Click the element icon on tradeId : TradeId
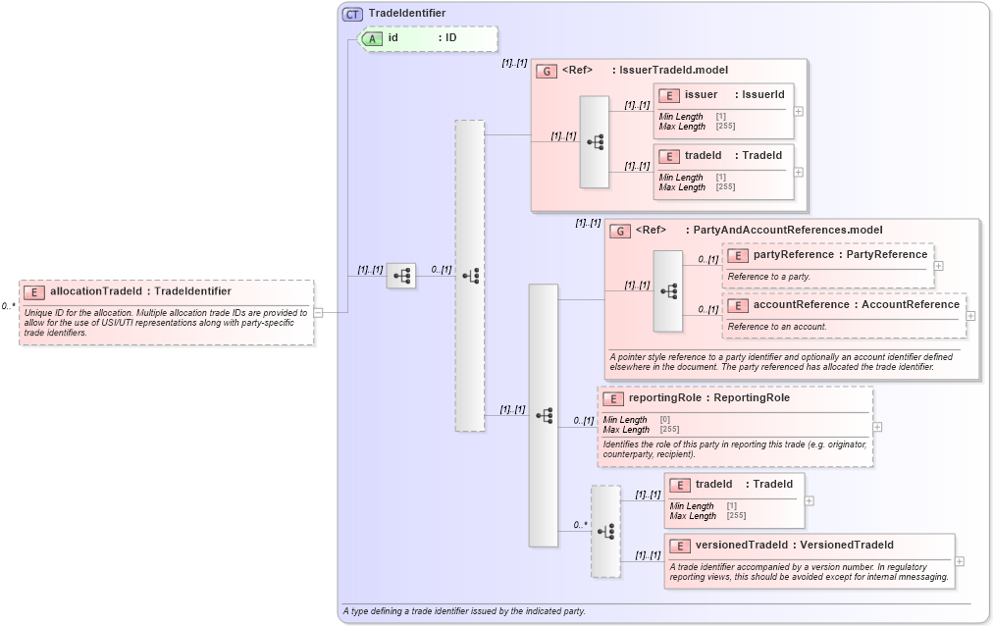This screenshot has width=993, height=626. (x=670, y=156)
